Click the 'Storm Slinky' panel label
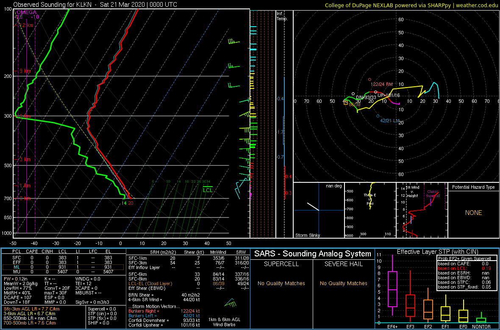This screenshot has height=330, width=500. 308,235
